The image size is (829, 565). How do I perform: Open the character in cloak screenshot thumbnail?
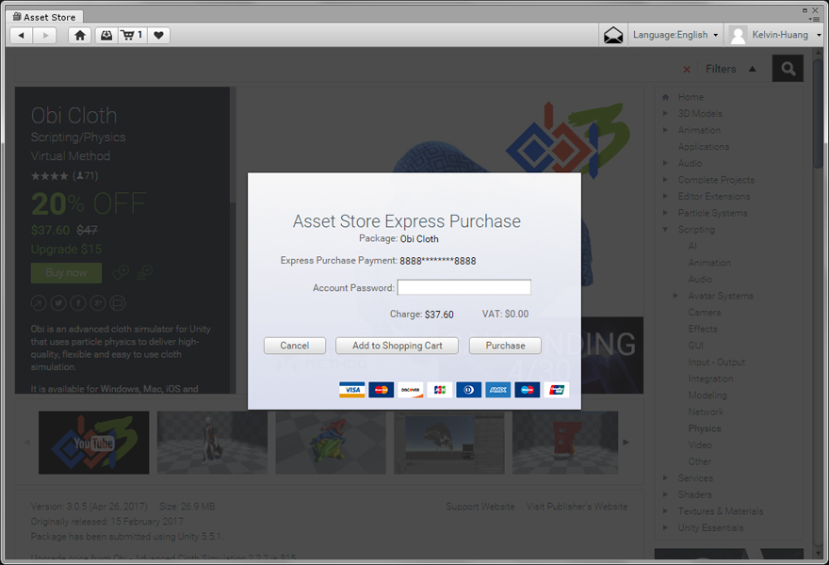[x=212, y=443]
